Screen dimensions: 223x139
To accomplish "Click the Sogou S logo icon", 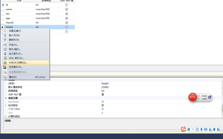I will pyautogui.click(x=184, y=129).
